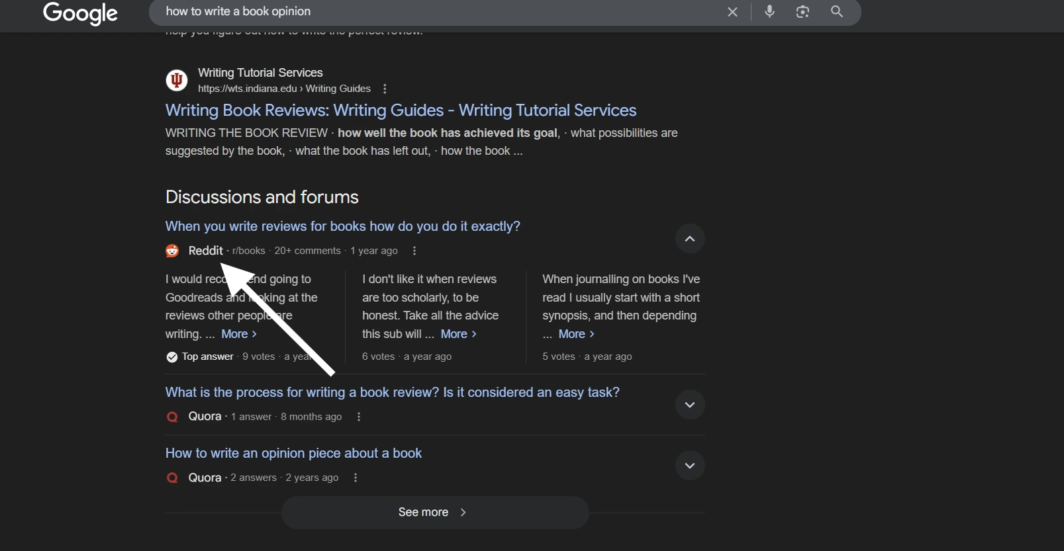Click the Google logo
The image size is (1064, 551).
pyautogui.click(x=80, y=13)
